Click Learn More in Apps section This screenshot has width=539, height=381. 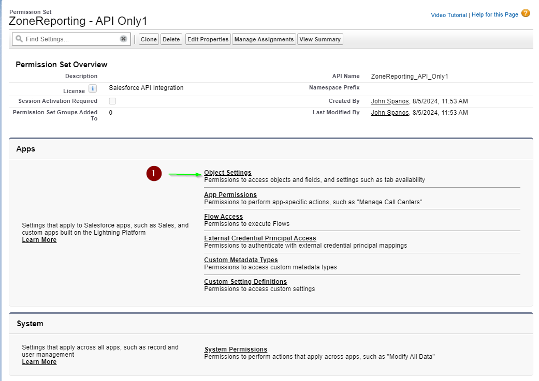click(x=39, y=239)
